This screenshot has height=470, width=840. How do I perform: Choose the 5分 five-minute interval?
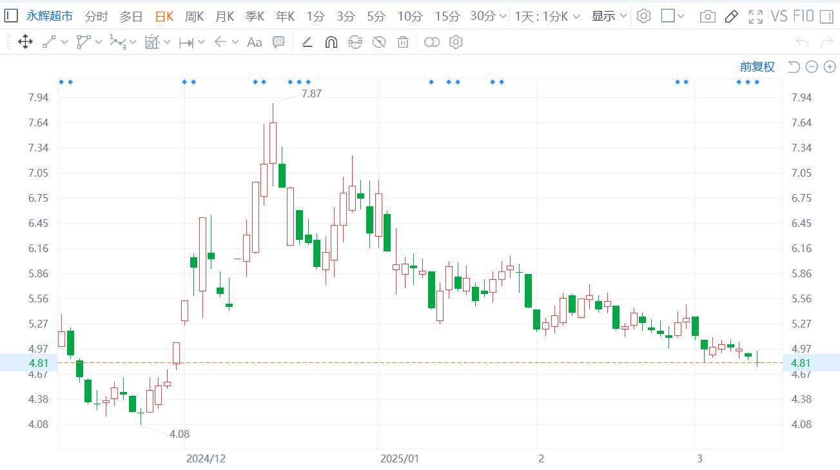(x=376, y=16)
